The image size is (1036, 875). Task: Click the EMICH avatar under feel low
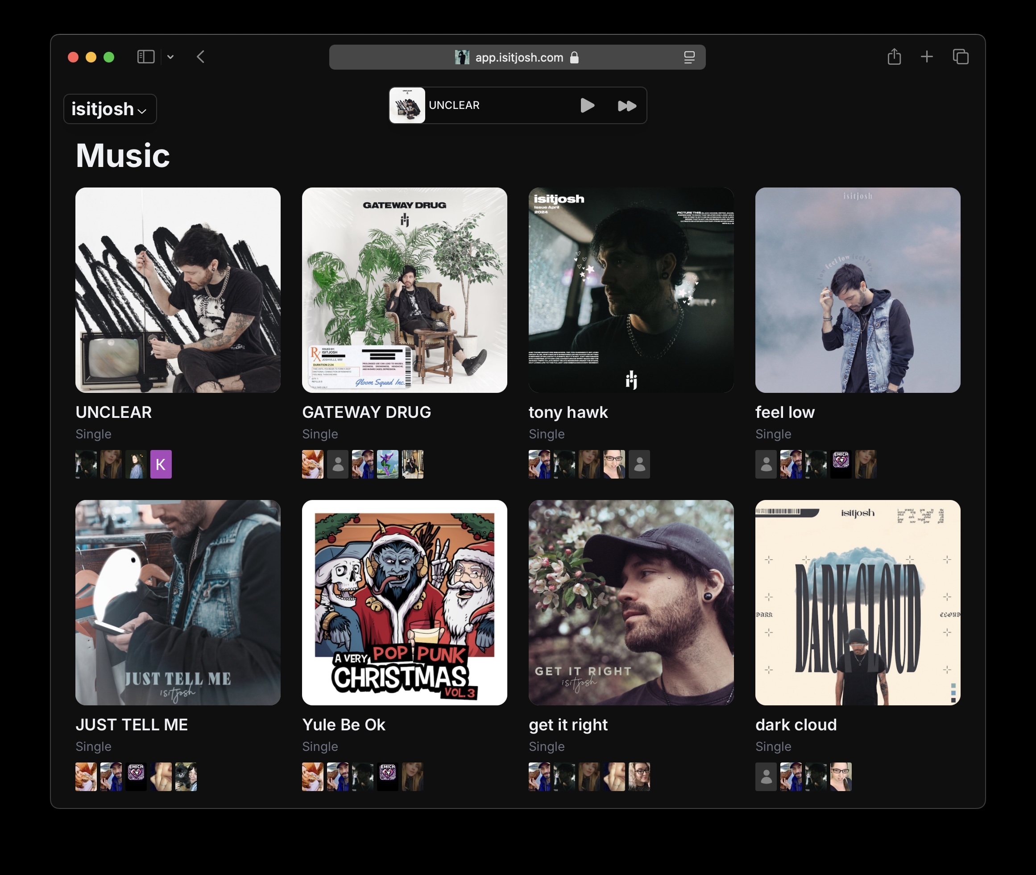click(841, 464)
